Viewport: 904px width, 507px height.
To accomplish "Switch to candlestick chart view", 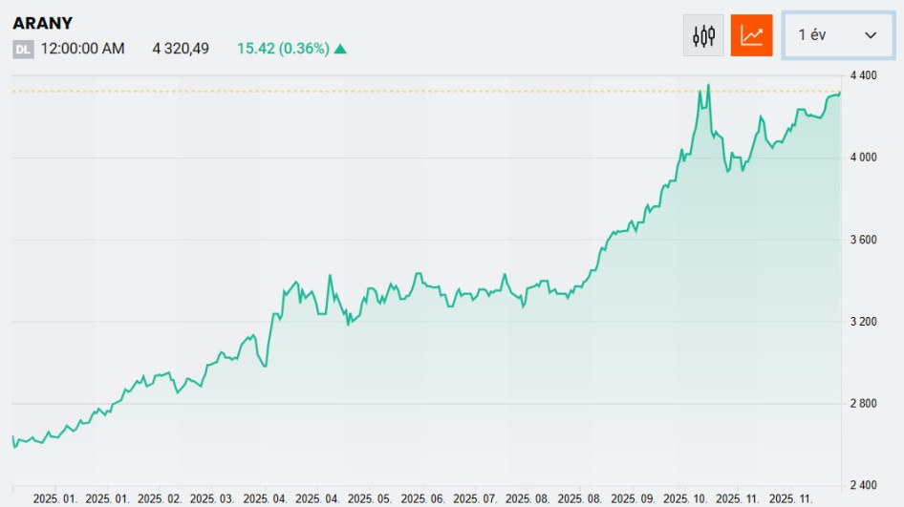I will click(704, 35).
